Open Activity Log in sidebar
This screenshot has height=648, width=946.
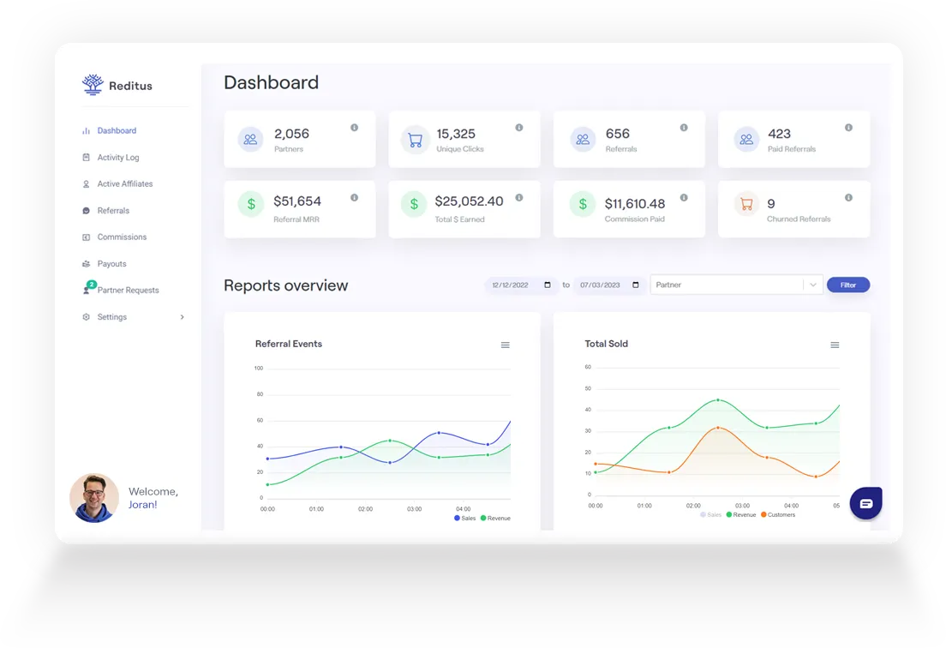pos(118,158)
